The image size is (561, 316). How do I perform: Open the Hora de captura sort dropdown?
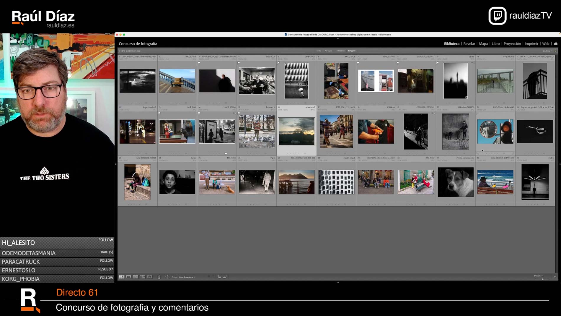(x=187, y=277)
